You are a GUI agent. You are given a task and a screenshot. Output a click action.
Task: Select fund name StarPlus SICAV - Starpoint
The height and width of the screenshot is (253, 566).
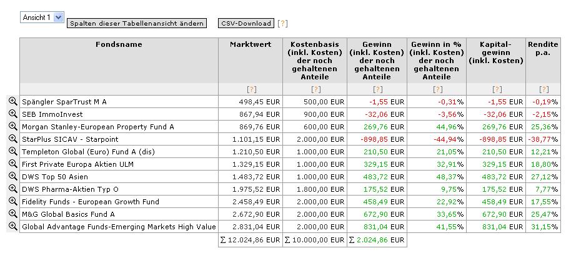tap(70, 139)
